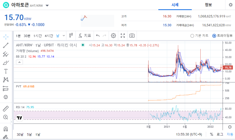Open the time interval dropdown chevron
This screenshot has height=140, width=235.
click(64, 36)
